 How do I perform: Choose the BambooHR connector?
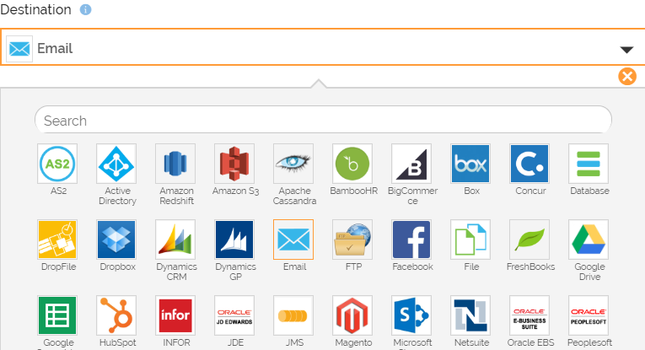(x=353, y=164)
